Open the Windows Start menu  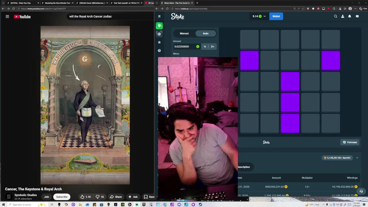coord(3,205)
